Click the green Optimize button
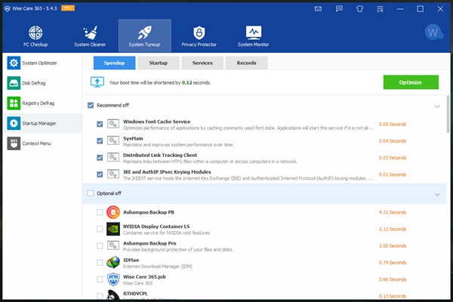Image resolution: width=453 pixels, height=302 pixels. [x=410, y=82]
